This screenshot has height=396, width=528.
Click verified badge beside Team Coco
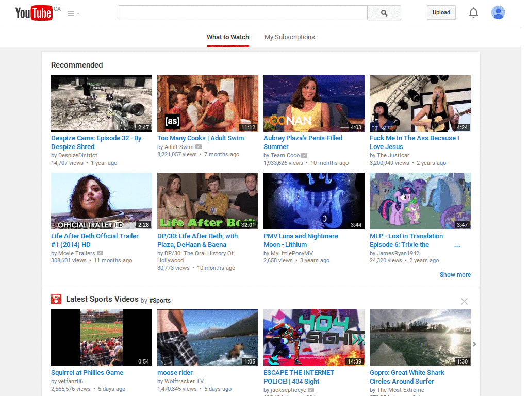(x=304, y=155)
